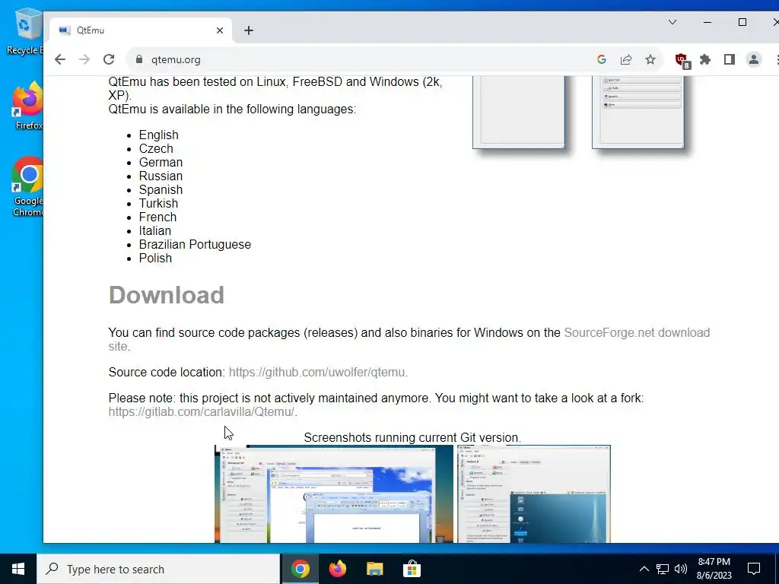
Task: Open the github.com/uwolfer/qtemu link
Action: point(316,372)
